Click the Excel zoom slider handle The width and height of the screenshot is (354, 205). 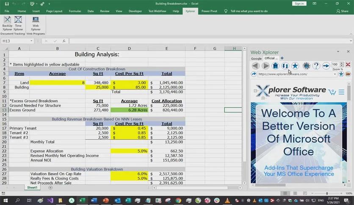point(326,193)
